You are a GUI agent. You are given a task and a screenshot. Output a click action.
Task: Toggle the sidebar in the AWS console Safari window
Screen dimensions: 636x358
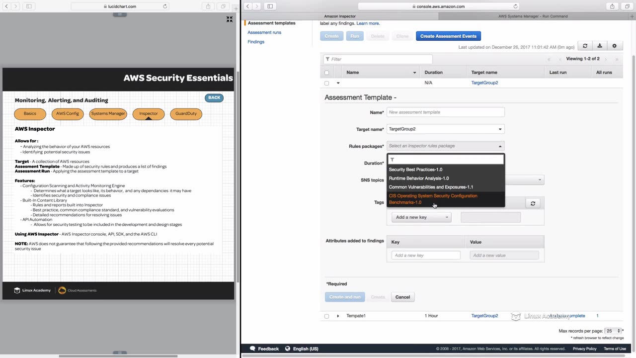click(270, 6)
